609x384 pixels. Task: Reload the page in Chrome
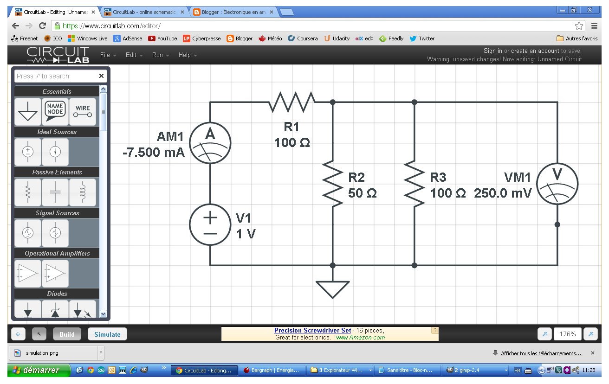click(x=43, y=26)
